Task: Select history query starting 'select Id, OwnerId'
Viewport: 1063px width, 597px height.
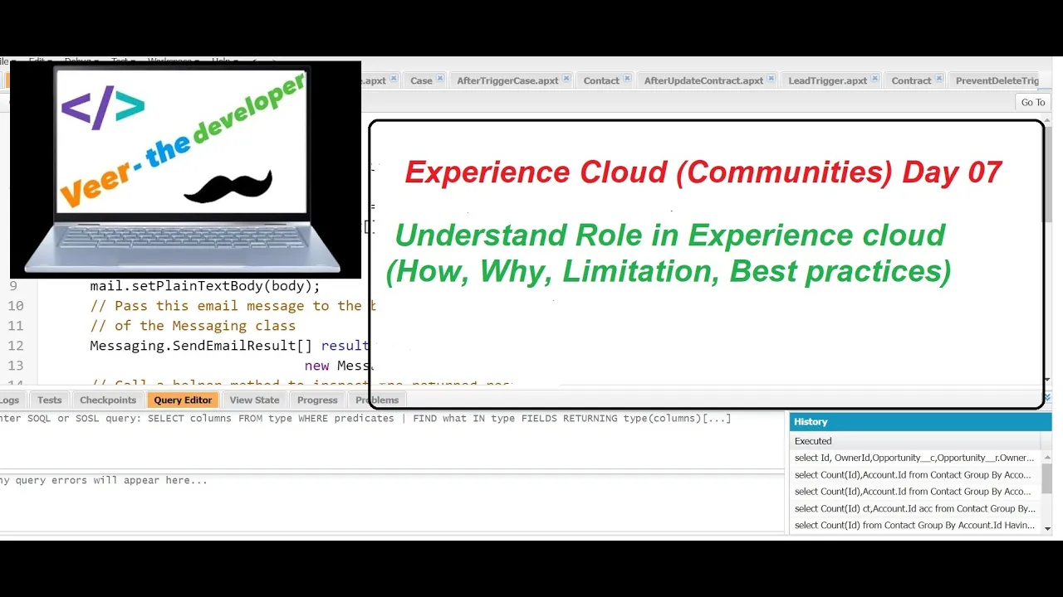Action: [914, 458]
